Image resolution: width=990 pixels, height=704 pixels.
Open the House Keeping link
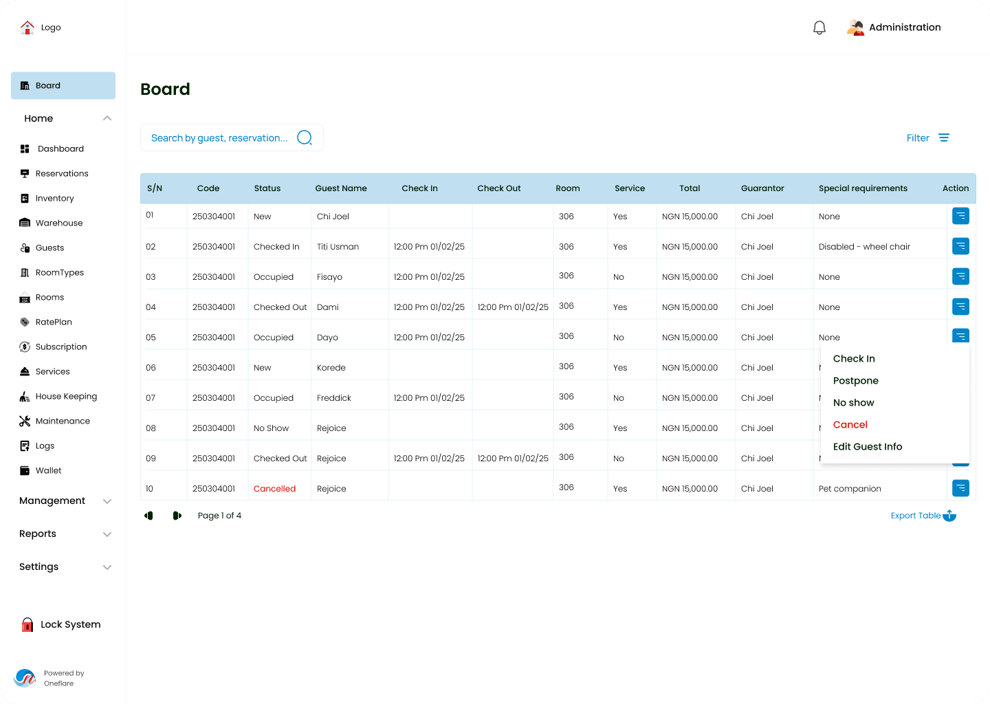tap(66, 396)
